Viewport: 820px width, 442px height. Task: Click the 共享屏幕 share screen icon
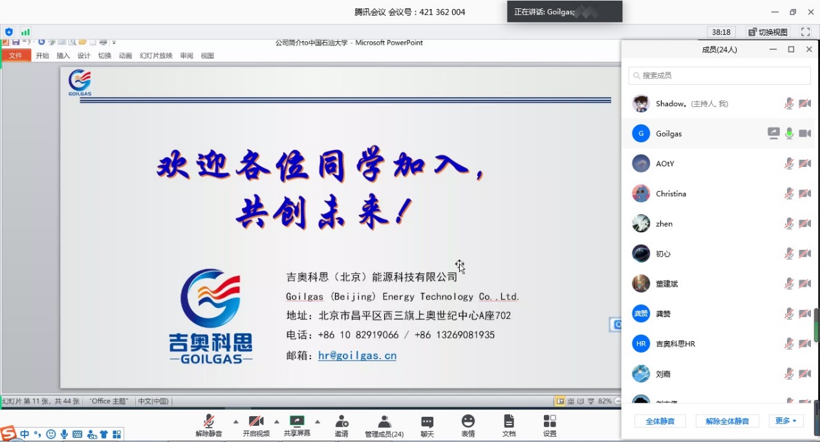point(297,421)
